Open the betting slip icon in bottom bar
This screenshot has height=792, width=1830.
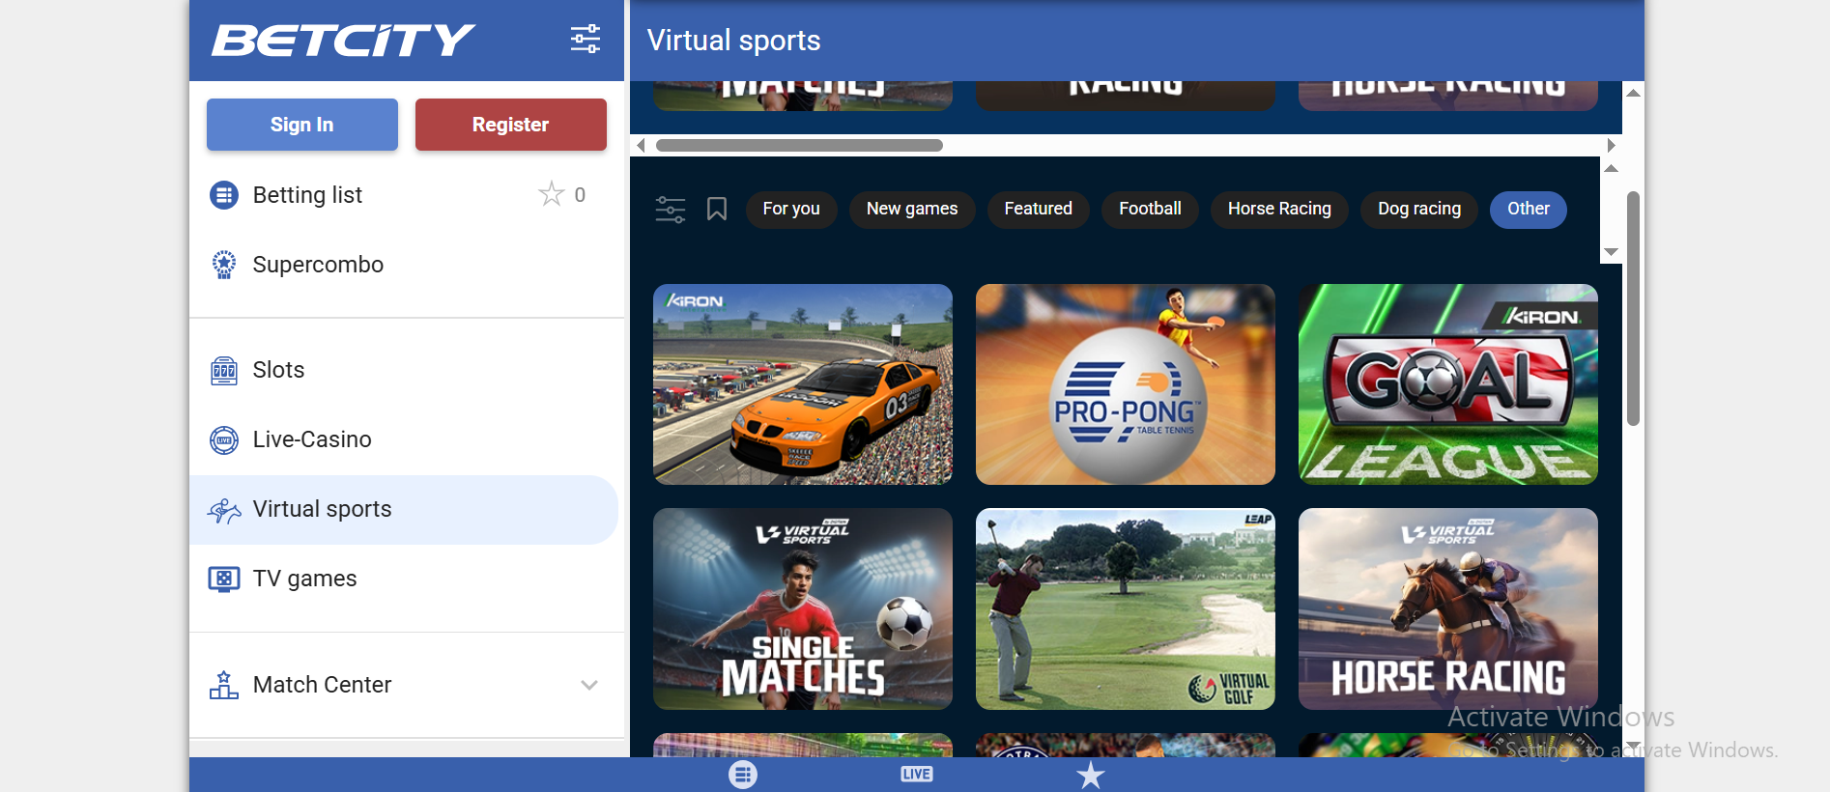click(743, 775)
